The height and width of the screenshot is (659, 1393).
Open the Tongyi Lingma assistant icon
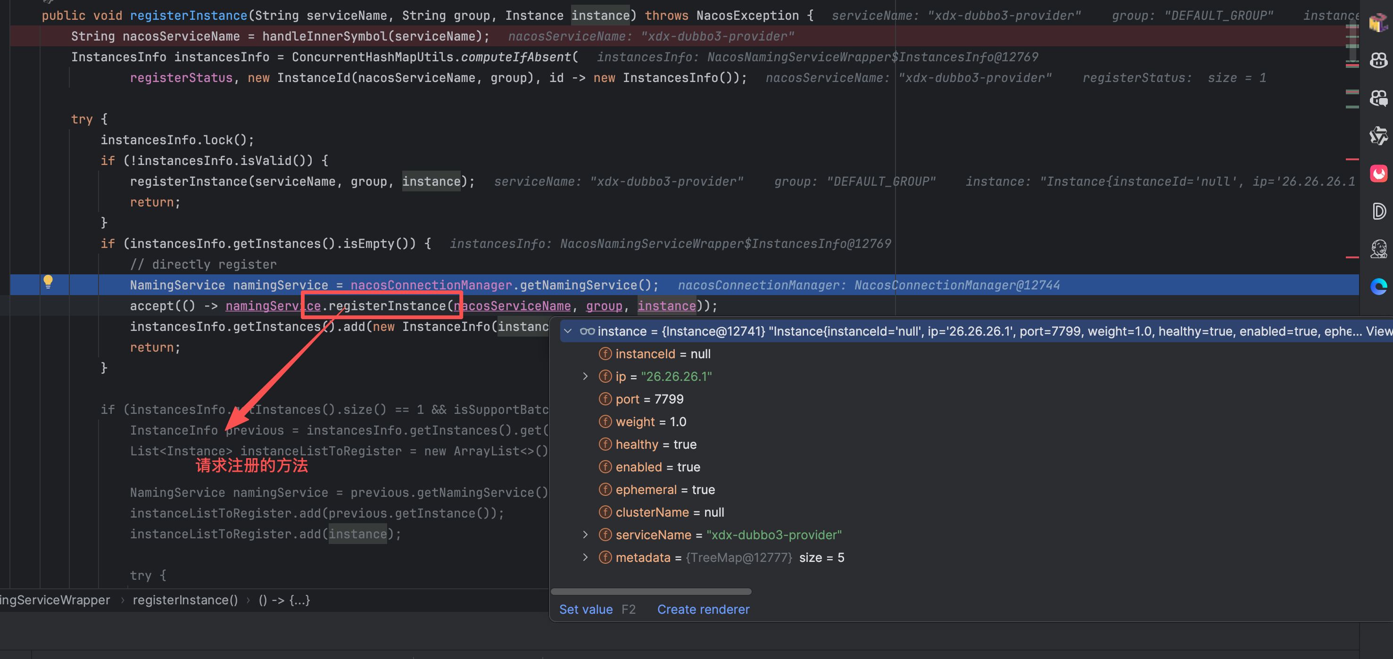tap(1378, 136)
